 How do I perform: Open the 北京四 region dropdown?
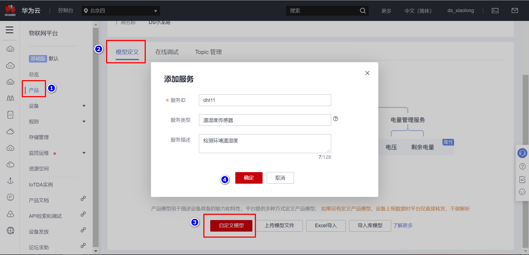pos(121,11)
